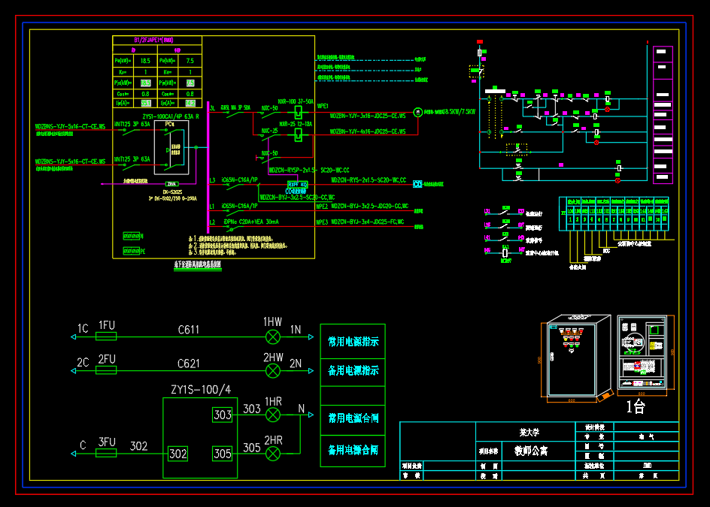This screenshot has width=710, height=507.
Task: Click the N terminal block symbol
Action: coord(132,236)
